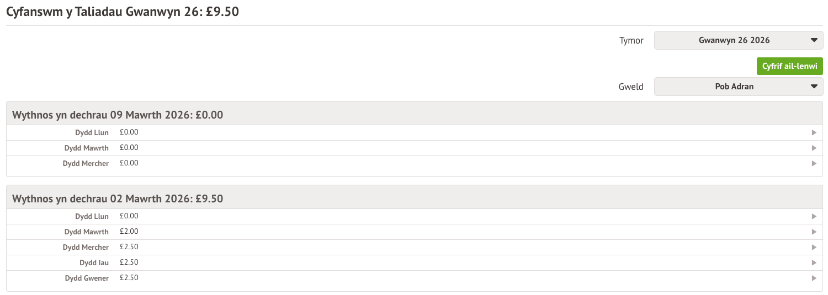The image size is (828, 295).
Task: Click the Cyfrif ail-lenwi button
Action: pyautogui.click(x=789, y=66)
